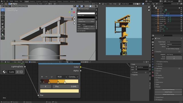Select the Rotate tool in viewport toolbar
Viewport: 183px width, 103px height.
pyautogui.click(x=3, y=20)
